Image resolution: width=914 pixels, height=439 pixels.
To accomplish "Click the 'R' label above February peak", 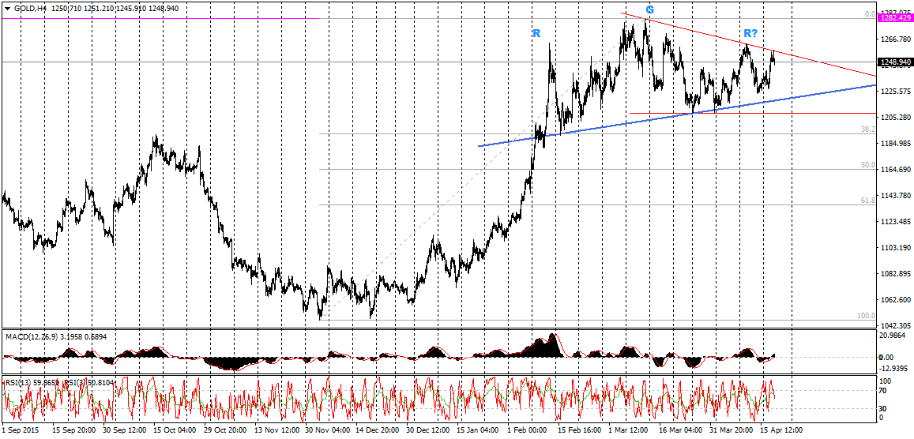I will point(536,33).
